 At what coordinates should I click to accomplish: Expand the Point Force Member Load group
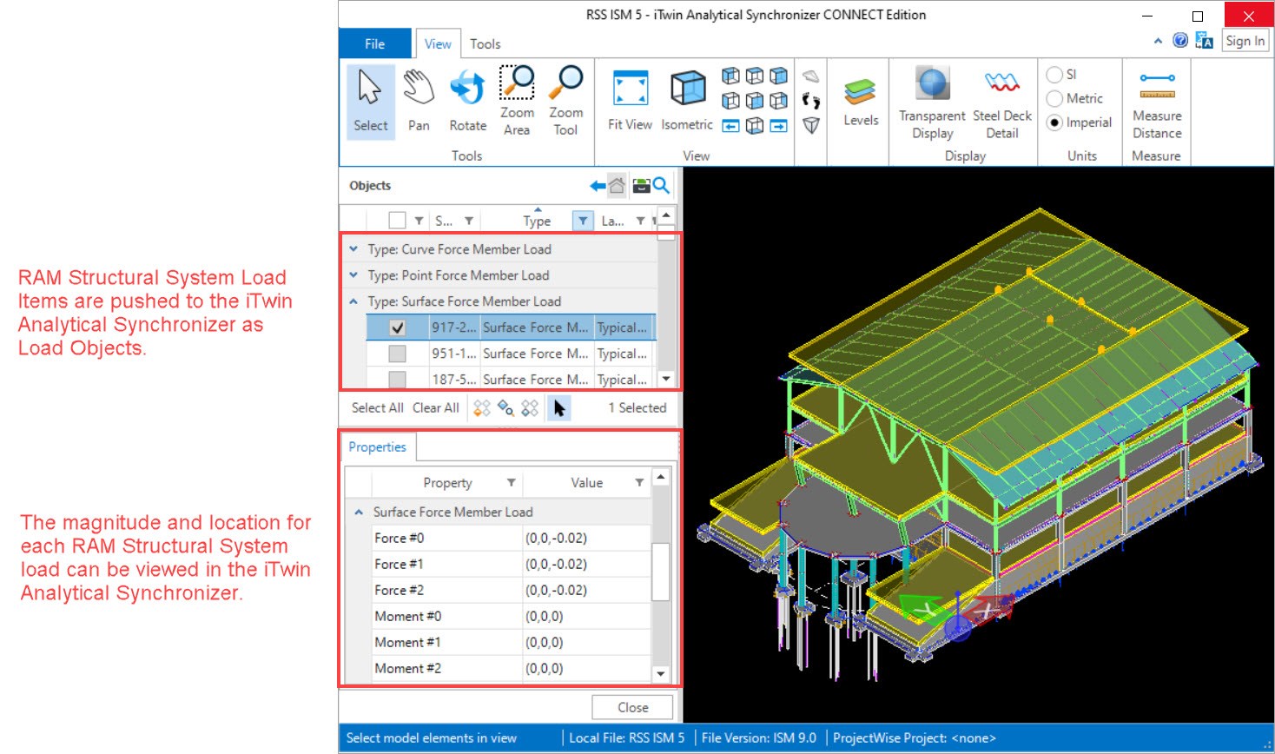pyautogui.click(x=353, y=275)
